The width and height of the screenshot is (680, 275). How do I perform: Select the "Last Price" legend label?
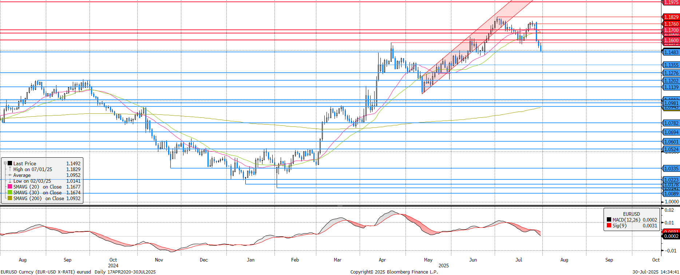click(x=25, y=163)
